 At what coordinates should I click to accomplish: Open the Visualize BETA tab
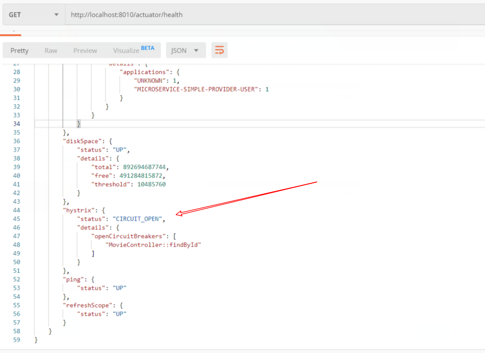133,50
